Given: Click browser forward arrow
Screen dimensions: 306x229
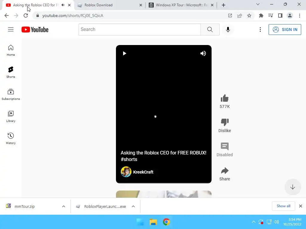Looking at the screenshot, I should click(16, 16).
